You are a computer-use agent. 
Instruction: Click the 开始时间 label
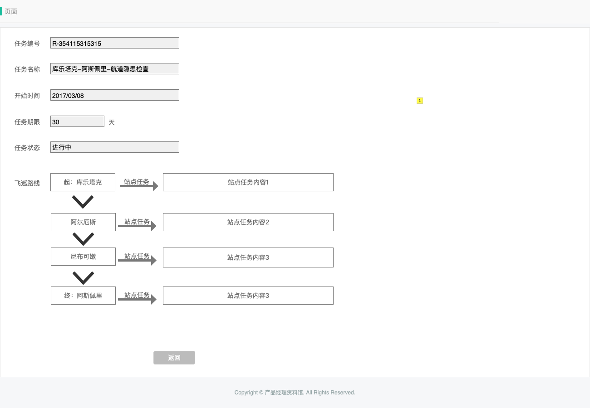click(x=27, y=96)
